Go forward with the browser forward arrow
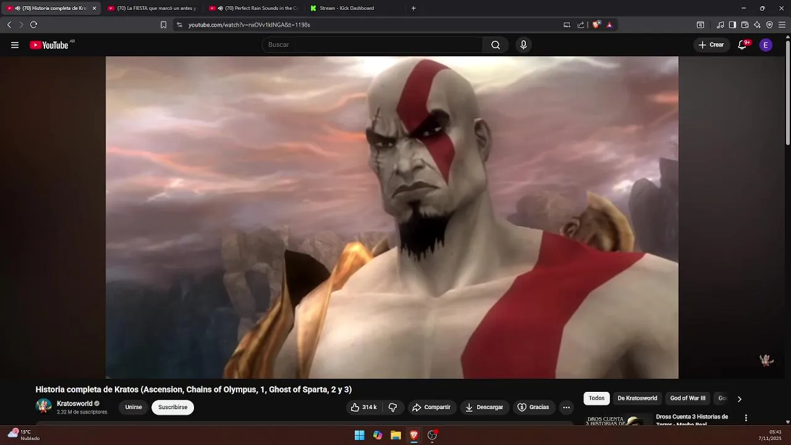 [x=21, y=25]
